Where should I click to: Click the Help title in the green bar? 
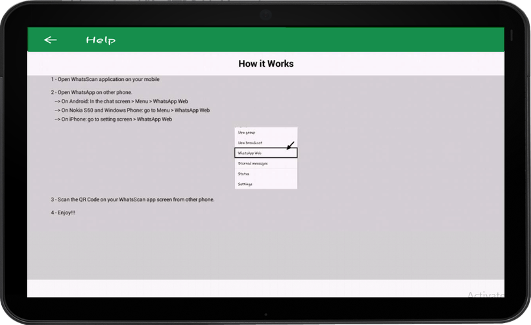coord(101,40)
